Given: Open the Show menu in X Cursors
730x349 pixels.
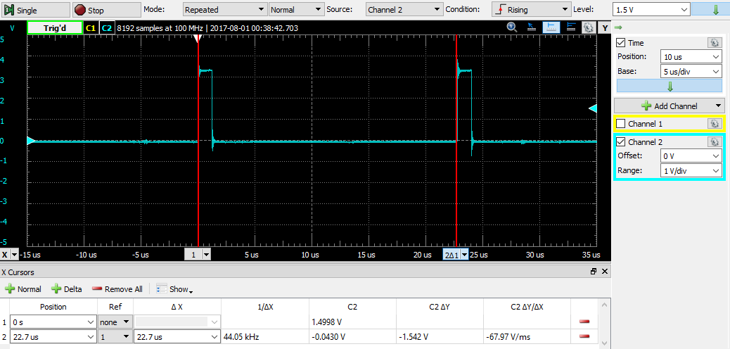Looking at the screenshot, I should point(174,289).
